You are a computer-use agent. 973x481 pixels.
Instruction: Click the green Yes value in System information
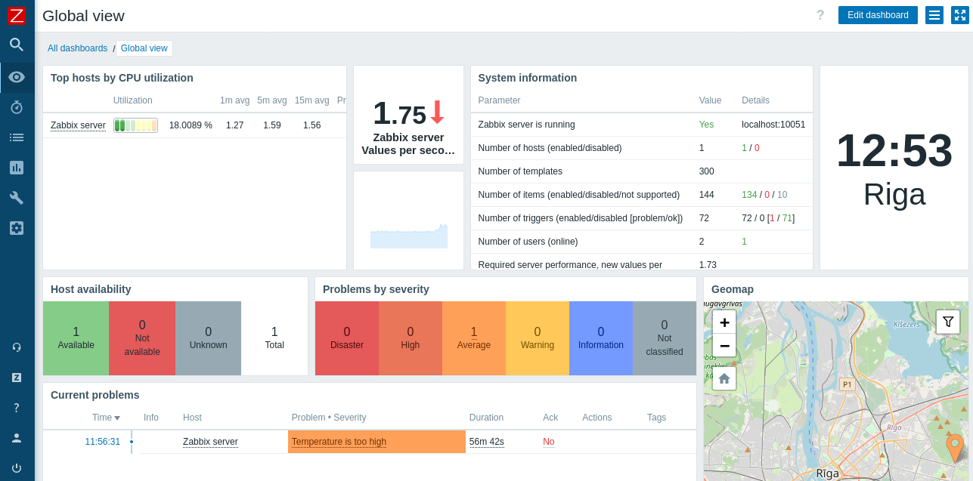coord(707,125)
